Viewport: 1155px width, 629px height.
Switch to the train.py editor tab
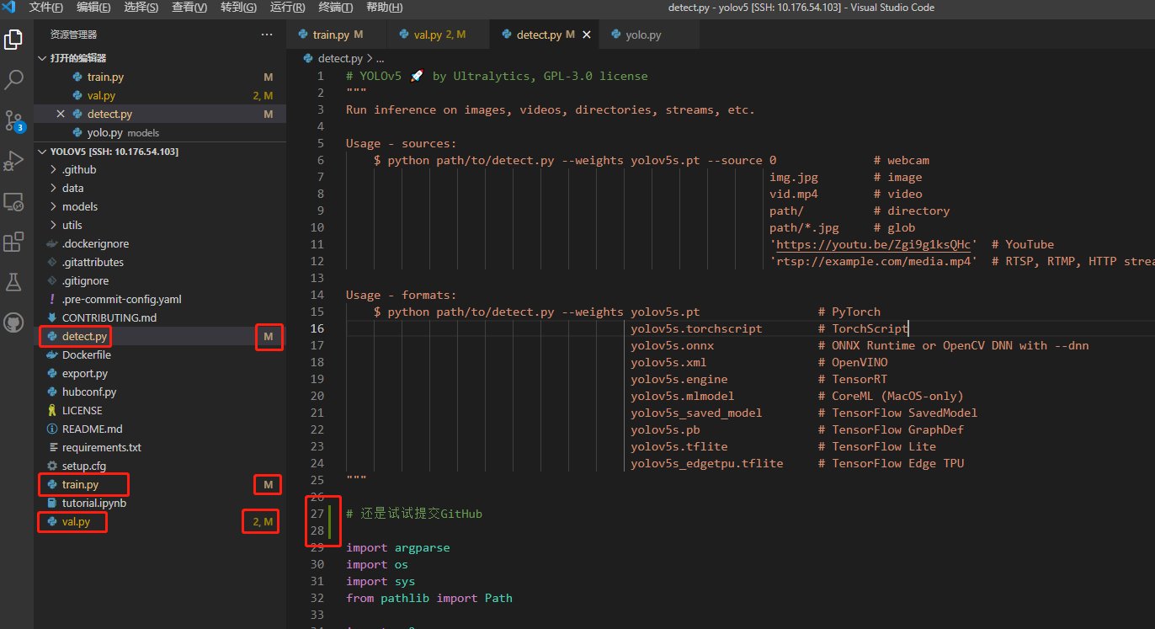(x=337, y=35)
